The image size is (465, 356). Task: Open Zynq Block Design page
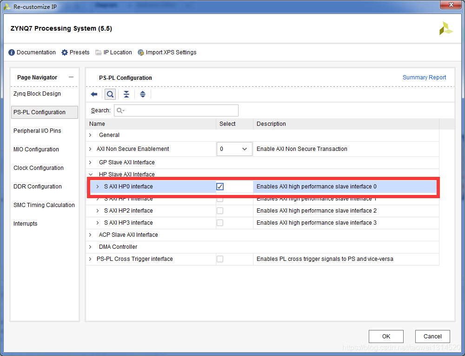click(x=37, y=94)
